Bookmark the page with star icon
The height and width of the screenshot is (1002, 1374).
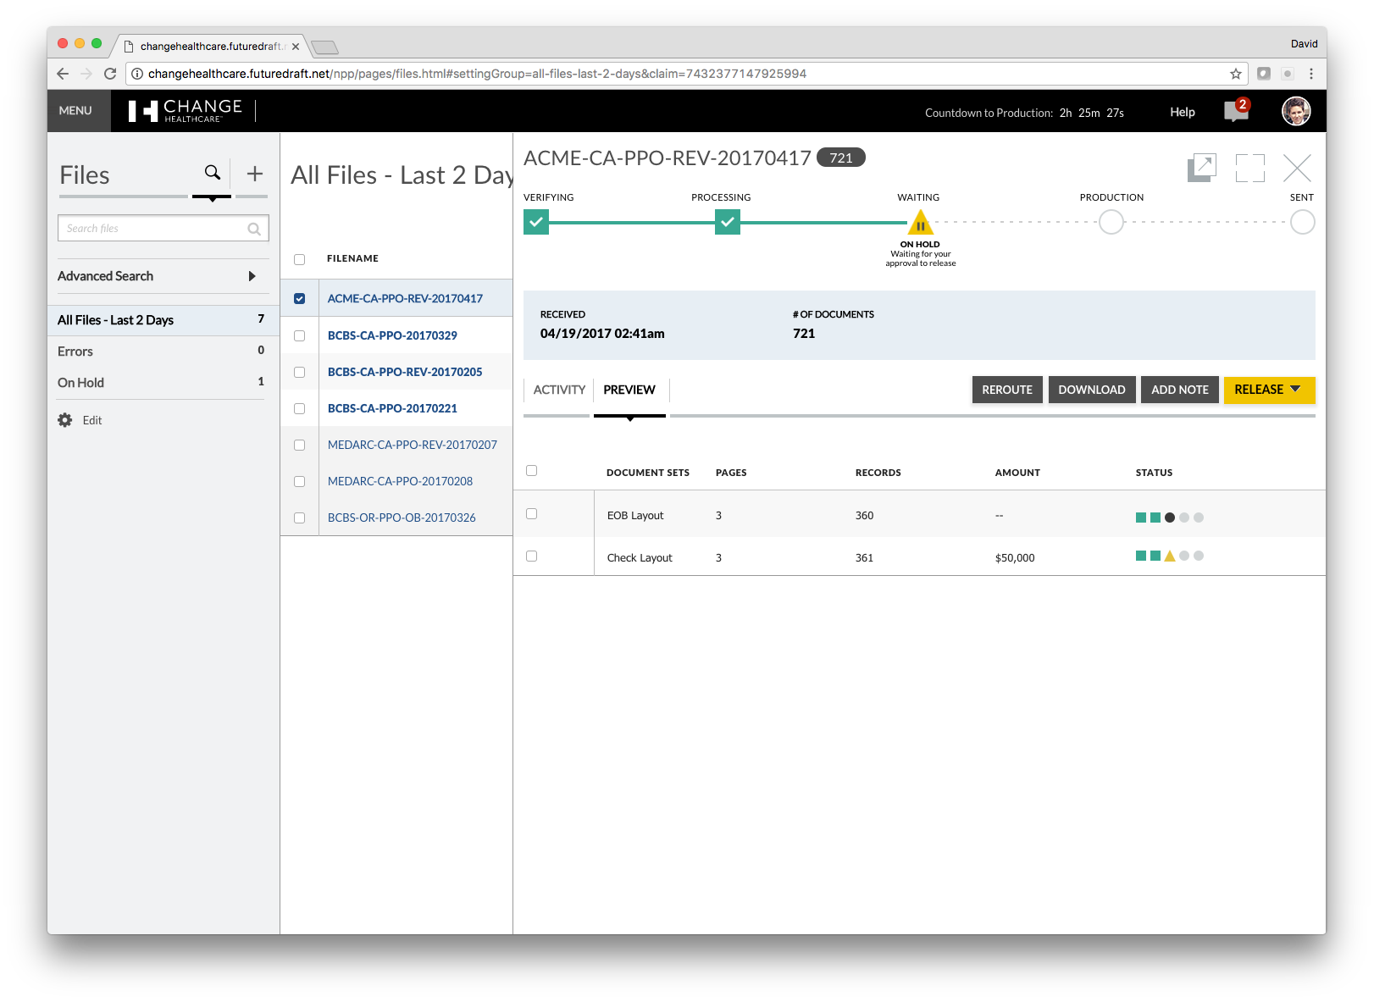click(1236, 74)
